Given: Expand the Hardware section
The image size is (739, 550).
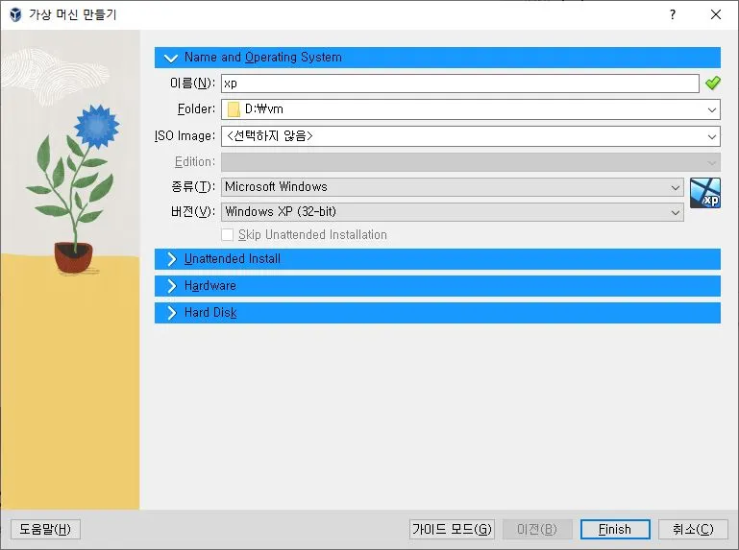Looking at the screenshot, I should pyautogui.click(x=437, y=286).
